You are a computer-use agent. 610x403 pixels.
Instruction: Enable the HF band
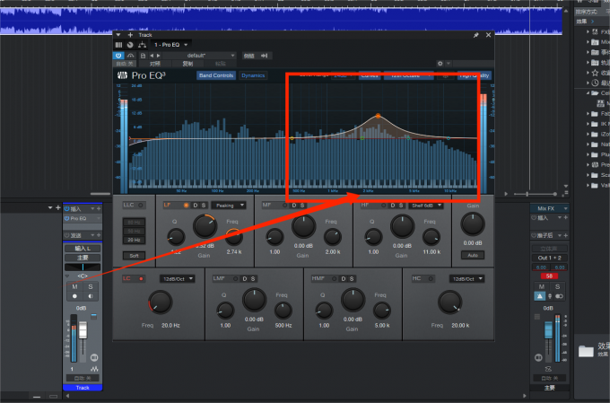(383, 206)
